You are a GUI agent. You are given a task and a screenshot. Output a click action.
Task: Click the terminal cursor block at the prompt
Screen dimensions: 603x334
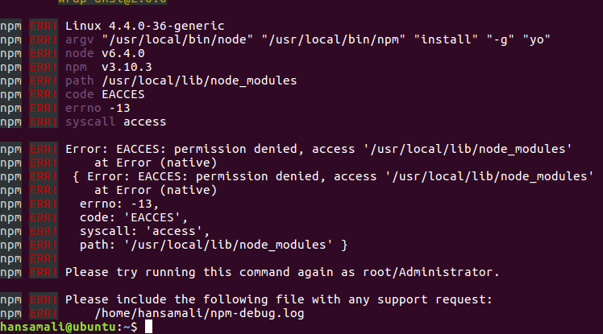pyautogui.click(x=148, y=327)
